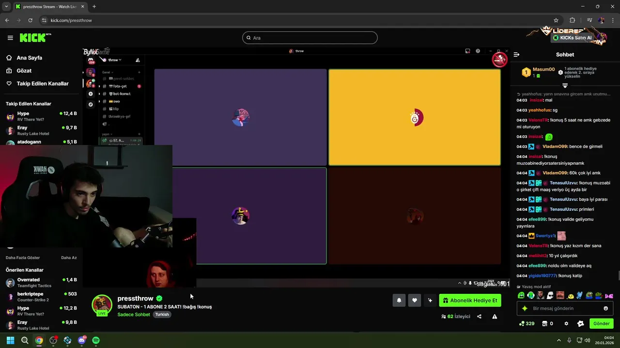Image resolution: width=620 pixels, height=348 pixels.
Task: Select the bot-komut Discord channel
Action: tap(121, 94)
